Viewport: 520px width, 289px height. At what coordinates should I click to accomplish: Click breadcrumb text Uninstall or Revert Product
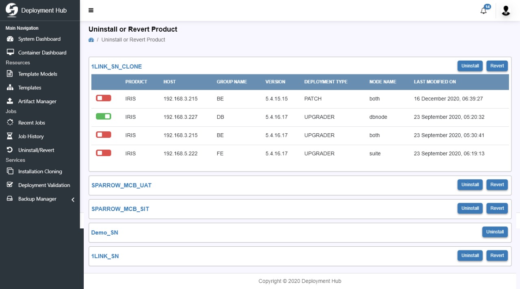(x=133, y=40)
